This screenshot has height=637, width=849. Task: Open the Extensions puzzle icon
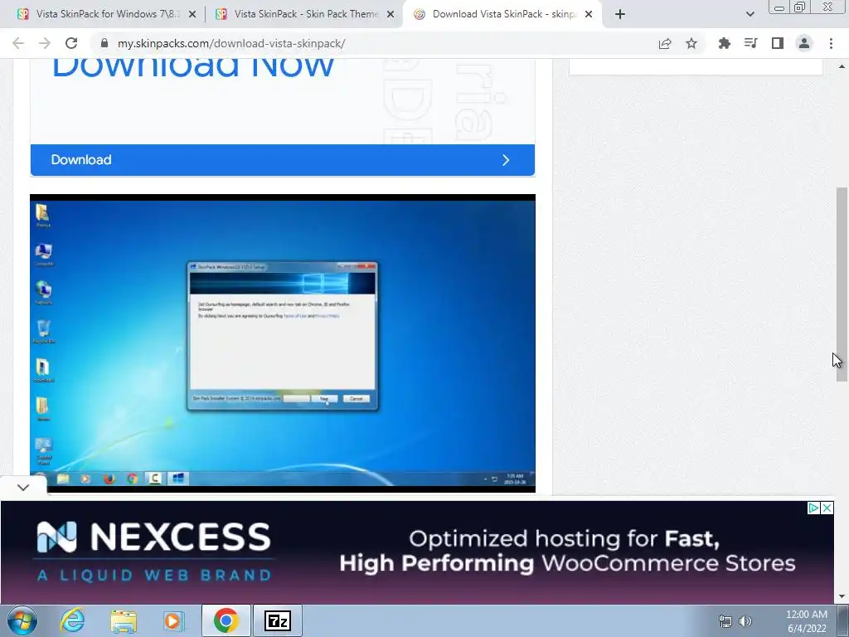pyautogui.click(x=724, y=43)
